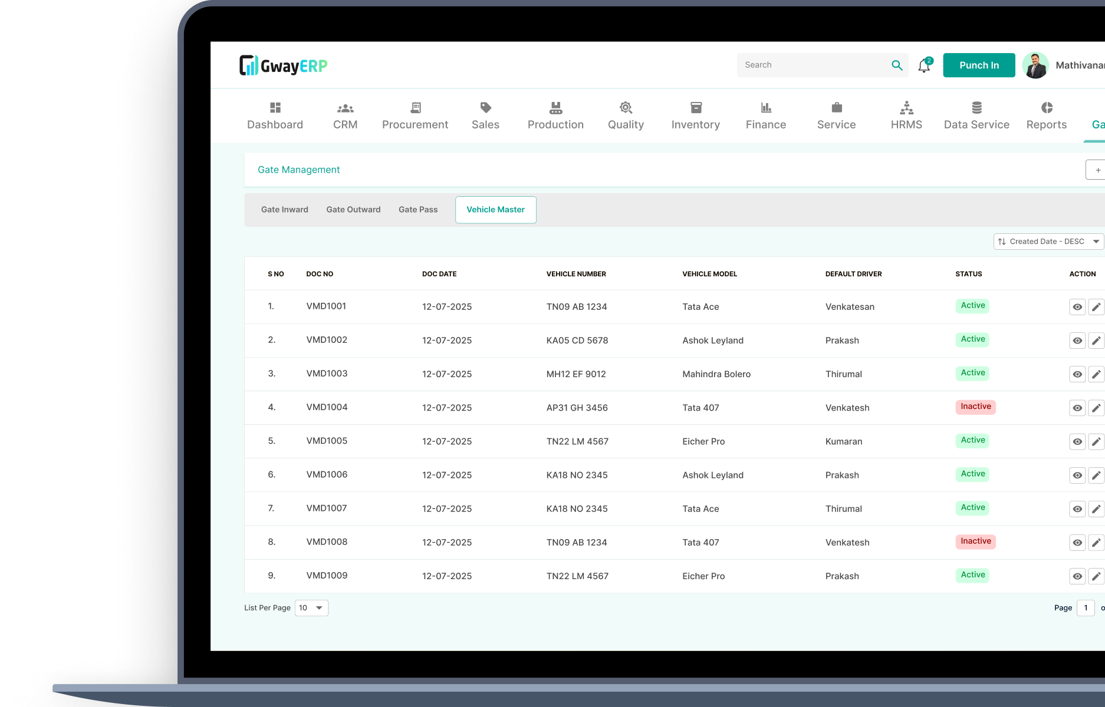
Task: Click the search magnifier icon
Action: [x=897, y=65]
